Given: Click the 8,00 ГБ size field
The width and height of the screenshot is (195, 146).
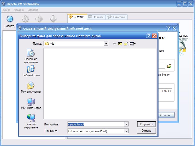Looking at the screenshot, I should [x=165, y=91].
